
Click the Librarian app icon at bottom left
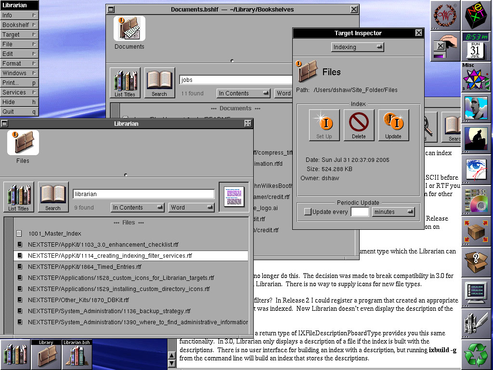click(x=15, y=354)
